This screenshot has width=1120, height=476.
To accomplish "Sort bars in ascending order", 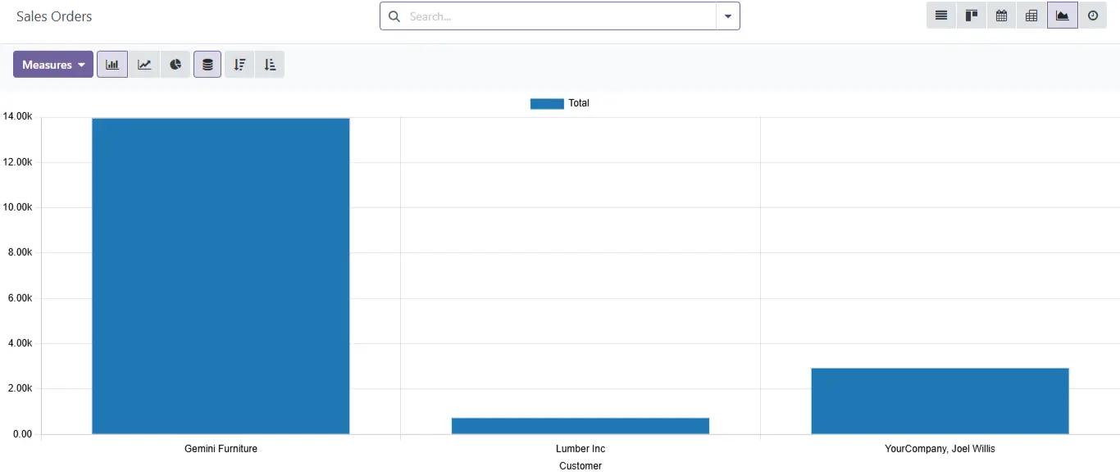I will pyautogui.click(x=270, y=65).
